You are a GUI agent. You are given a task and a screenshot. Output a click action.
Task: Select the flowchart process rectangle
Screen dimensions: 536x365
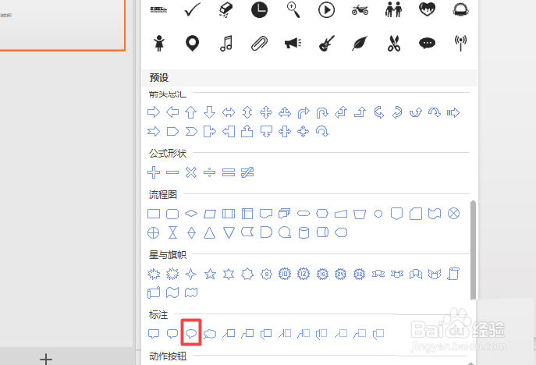(x=154, y=214)
